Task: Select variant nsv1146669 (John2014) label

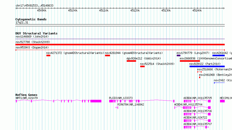Action: pyautogui.click(x=32, y=36)
